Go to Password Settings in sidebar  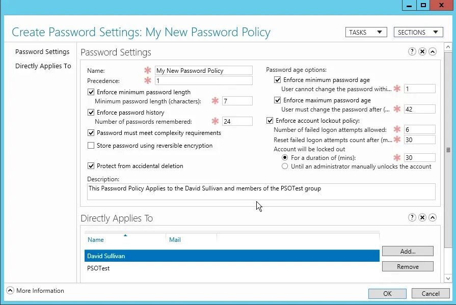pos(42,52)
